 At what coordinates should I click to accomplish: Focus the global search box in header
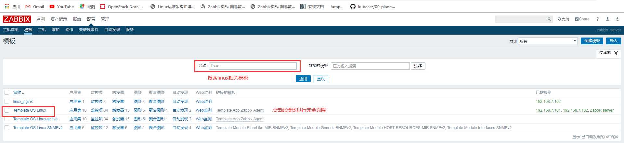(521, 19)
